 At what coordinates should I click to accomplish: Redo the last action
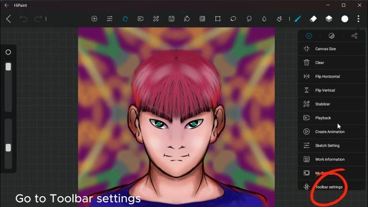pyautogui.click(x=38, y=19)
